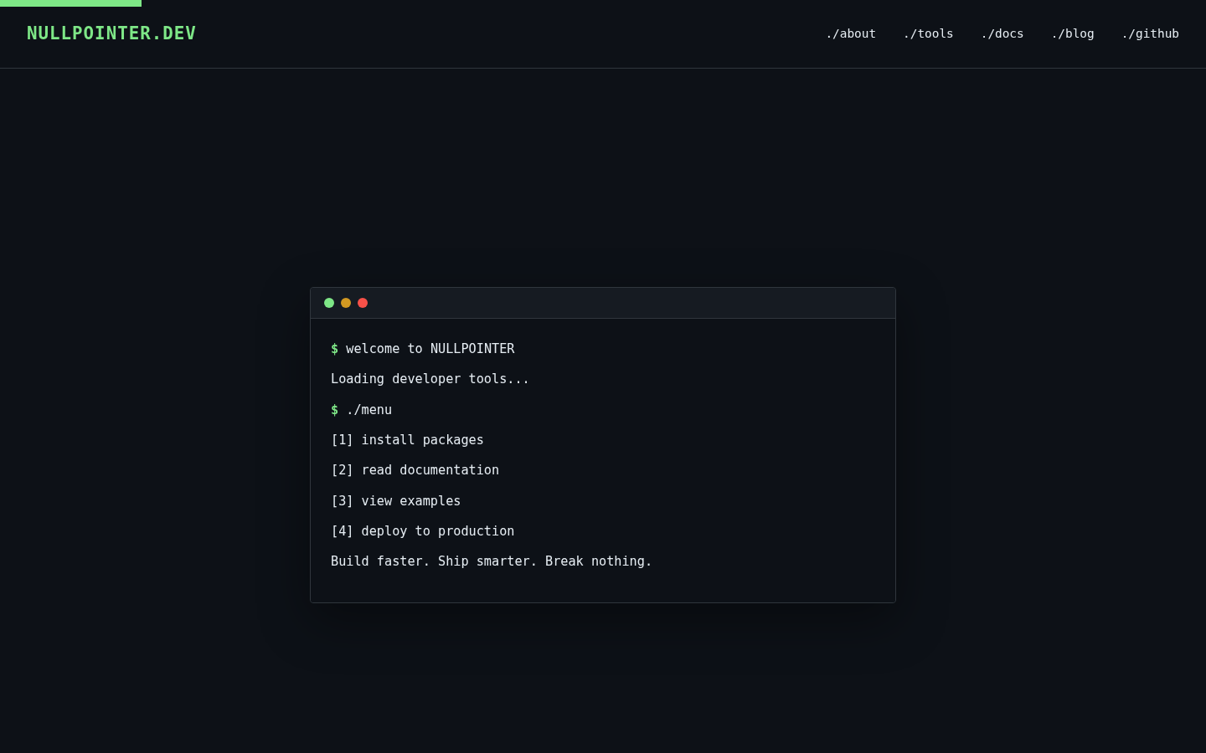
Task: Click the yellow terminal window dot
Action: pos(346,303)
